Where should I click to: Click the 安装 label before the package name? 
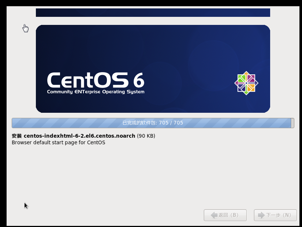click(x=17, y=136)
